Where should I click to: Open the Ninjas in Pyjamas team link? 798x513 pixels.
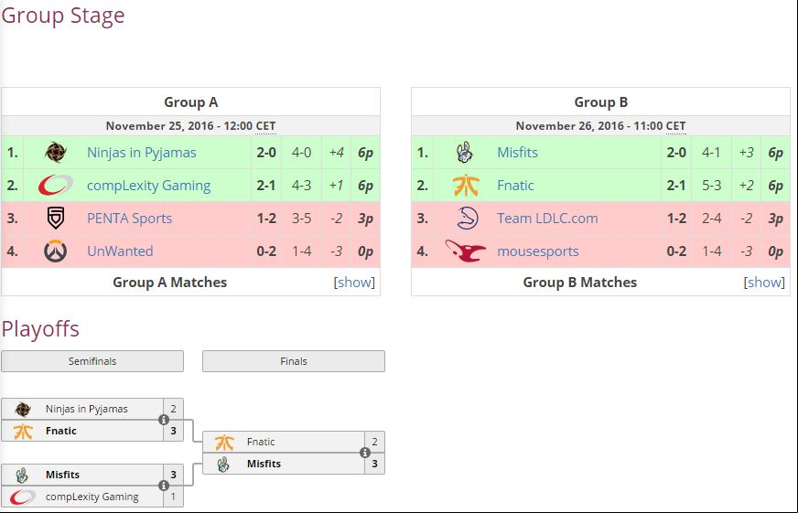tap(142, 153)
